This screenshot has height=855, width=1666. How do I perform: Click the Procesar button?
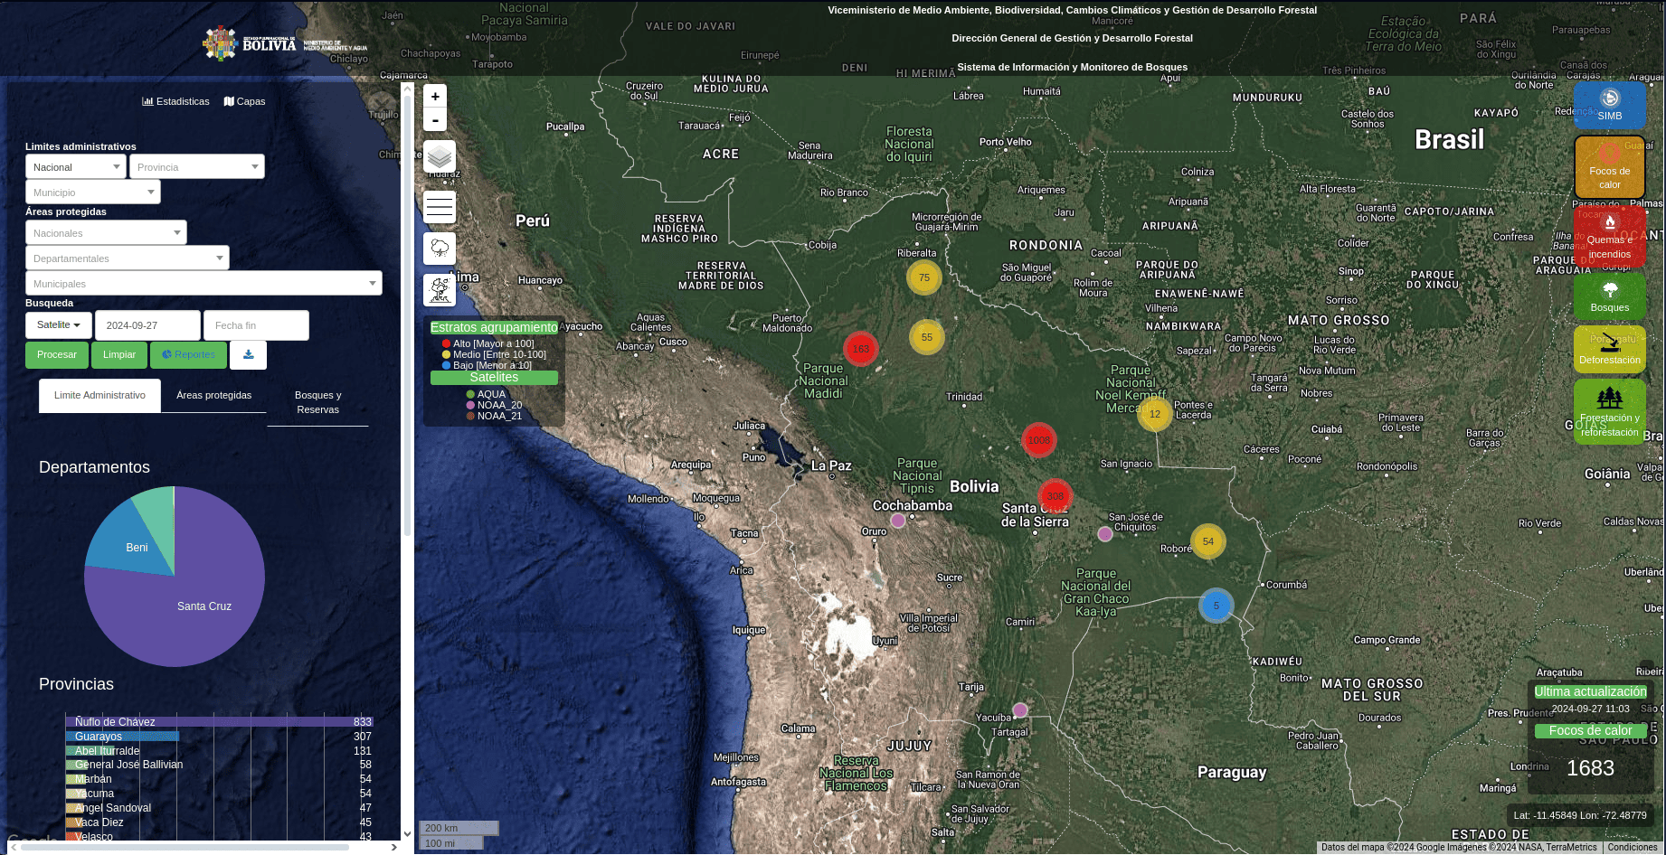coord(57,354)
